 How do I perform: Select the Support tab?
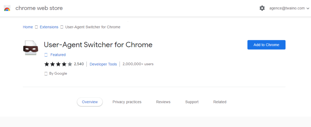[192, 102]
